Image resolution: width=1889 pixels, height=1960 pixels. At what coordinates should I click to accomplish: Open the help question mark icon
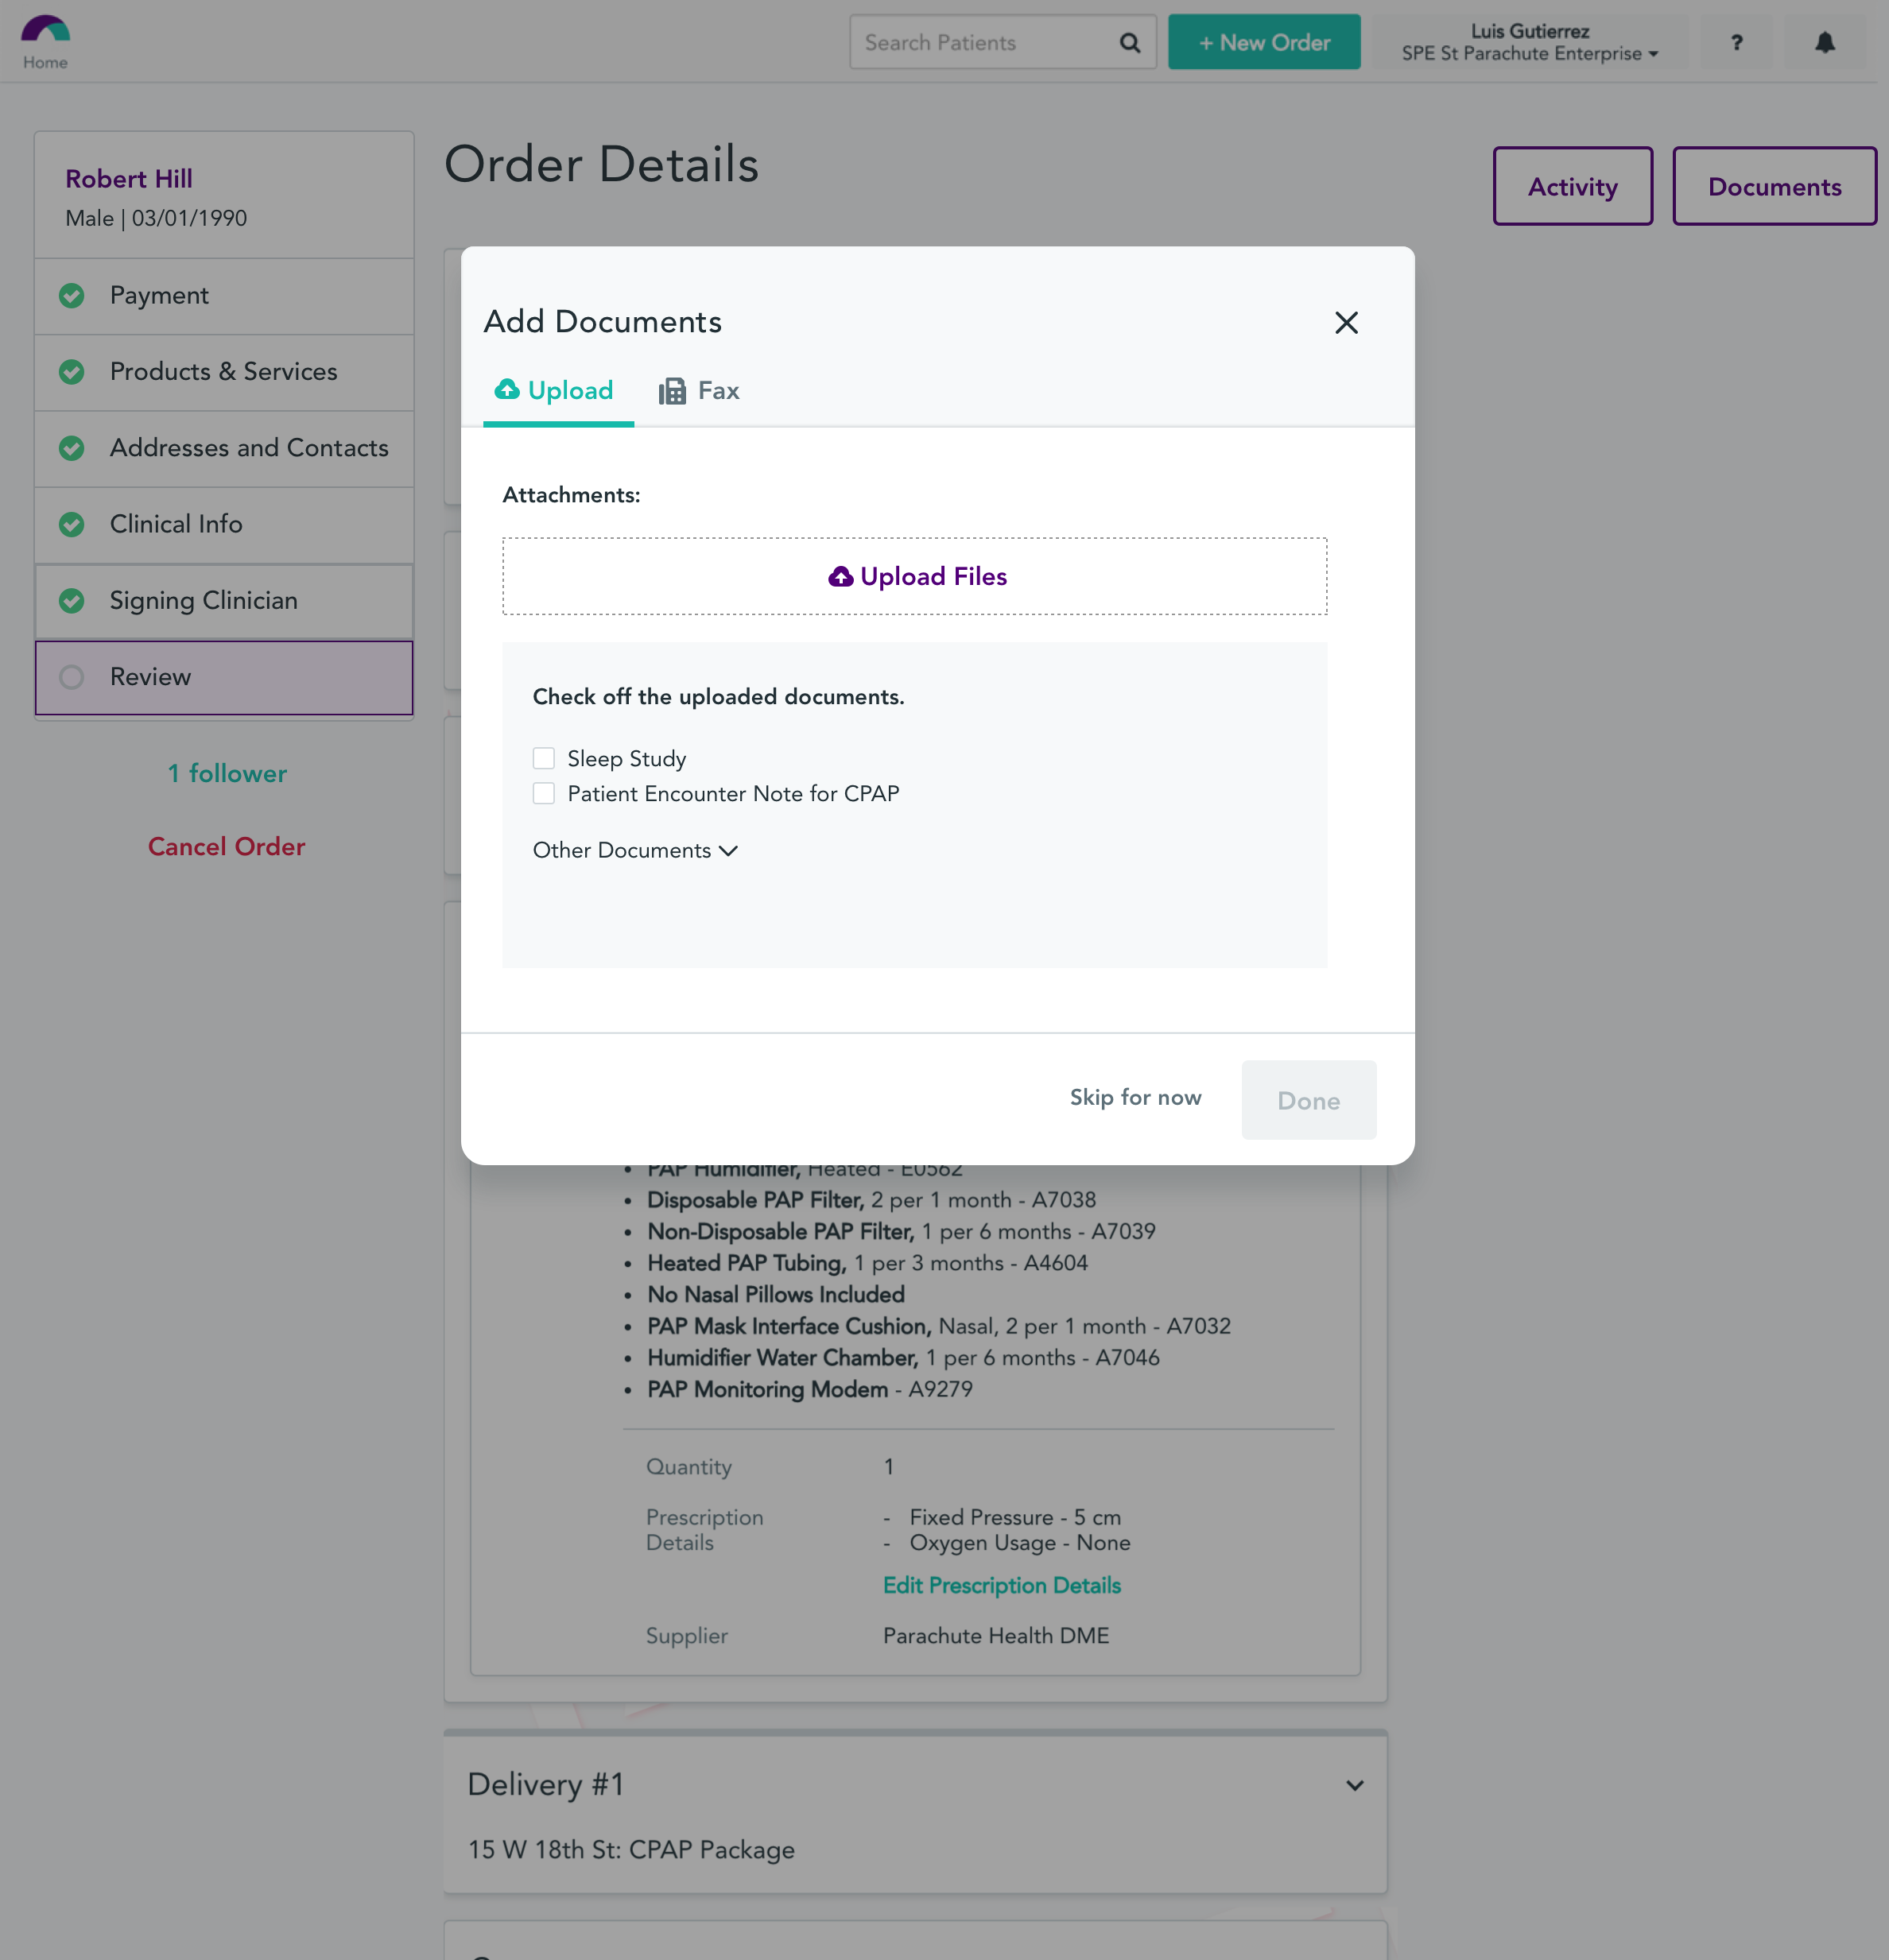point(1737,42)
